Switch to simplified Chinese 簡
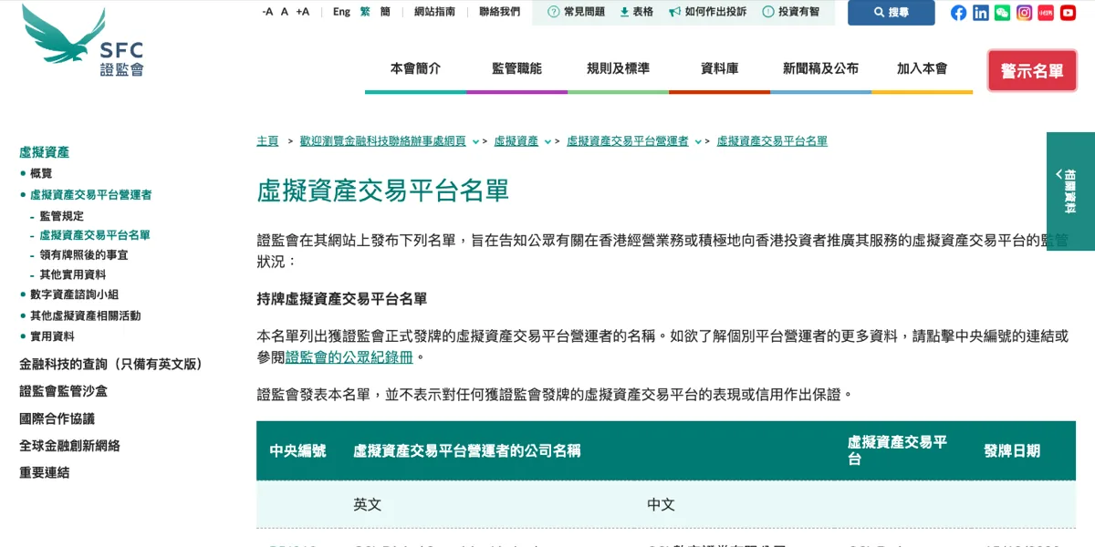The width and height of the screenshot is (1095, 547). click(385, 12)
